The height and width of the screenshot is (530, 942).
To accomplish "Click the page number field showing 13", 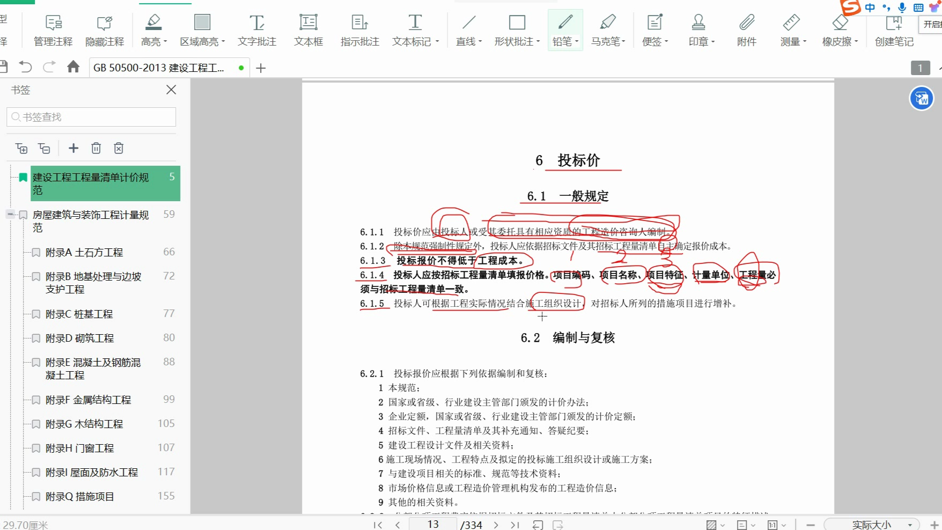I will click(433, 524).
